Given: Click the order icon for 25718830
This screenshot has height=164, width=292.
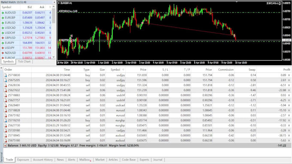Looking at the screenshot, I should pos(5,75).
